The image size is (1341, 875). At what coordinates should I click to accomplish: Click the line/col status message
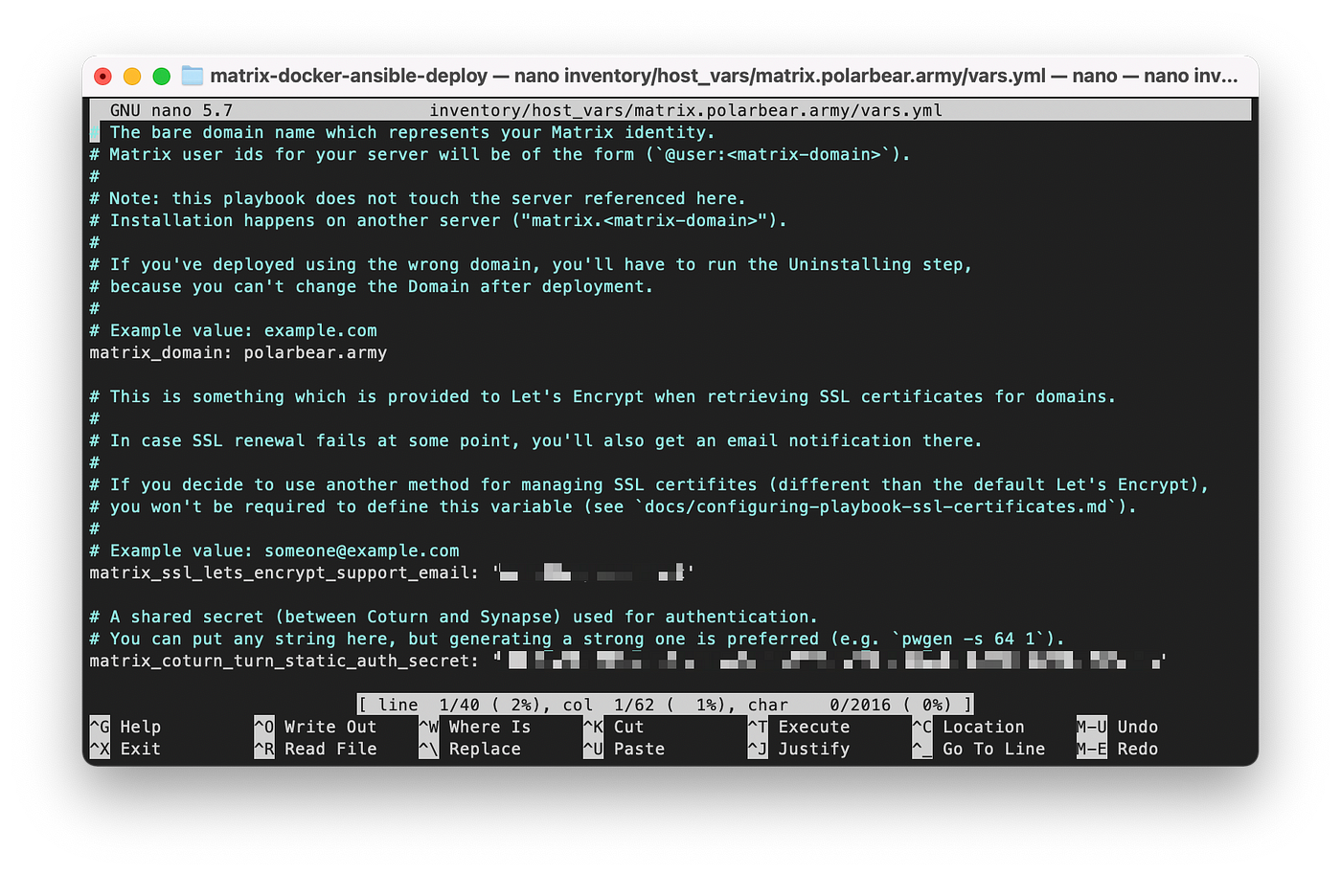[x=666, y=705]
